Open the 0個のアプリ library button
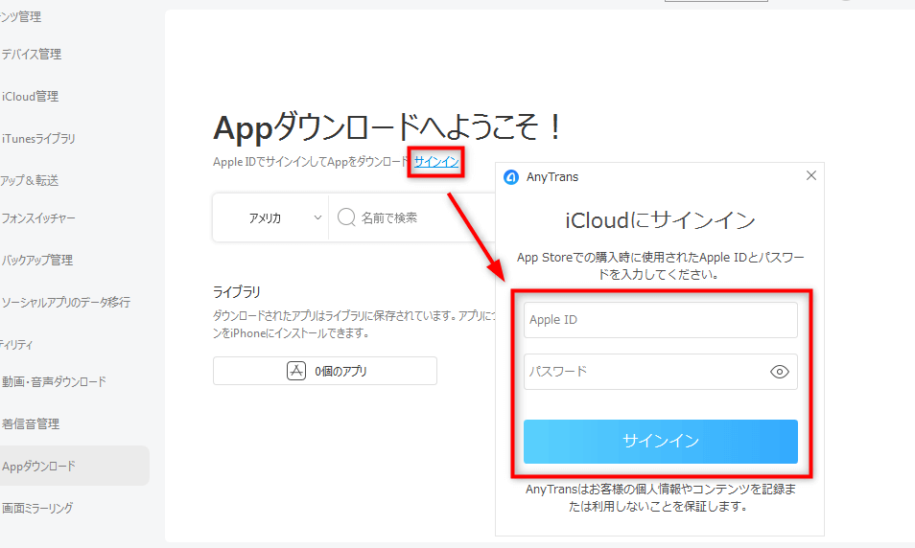Image resolution: width=915 pixels, height=548 pixels. (325, 371)
